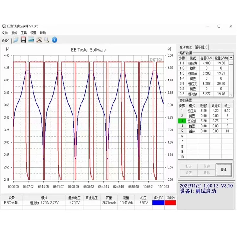Screen dimensions: 237x237
Task: Select the green highlighted step 3 cell
Action: [181, 121]
